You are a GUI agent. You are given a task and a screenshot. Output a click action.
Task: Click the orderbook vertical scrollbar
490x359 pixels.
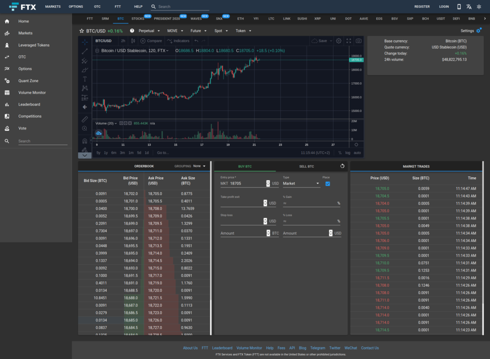211,248
